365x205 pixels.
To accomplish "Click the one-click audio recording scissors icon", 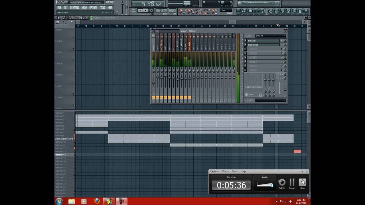I will (288, 11).
